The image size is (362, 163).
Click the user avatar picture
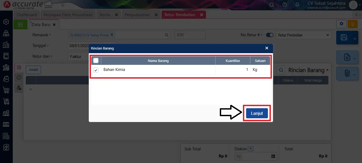(353, 5)
